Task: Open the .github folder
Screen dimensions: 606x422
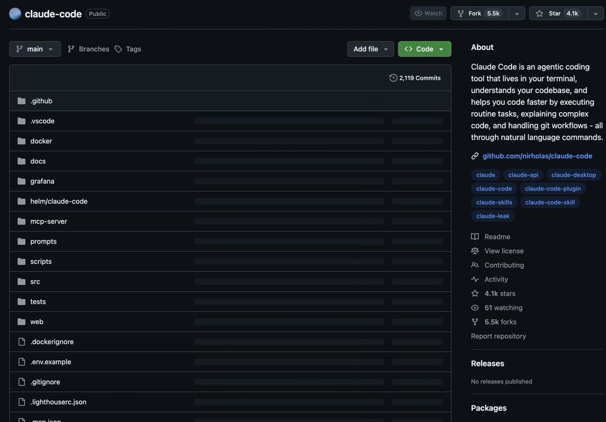Action: pyautogui.click(x=41, y=101)
